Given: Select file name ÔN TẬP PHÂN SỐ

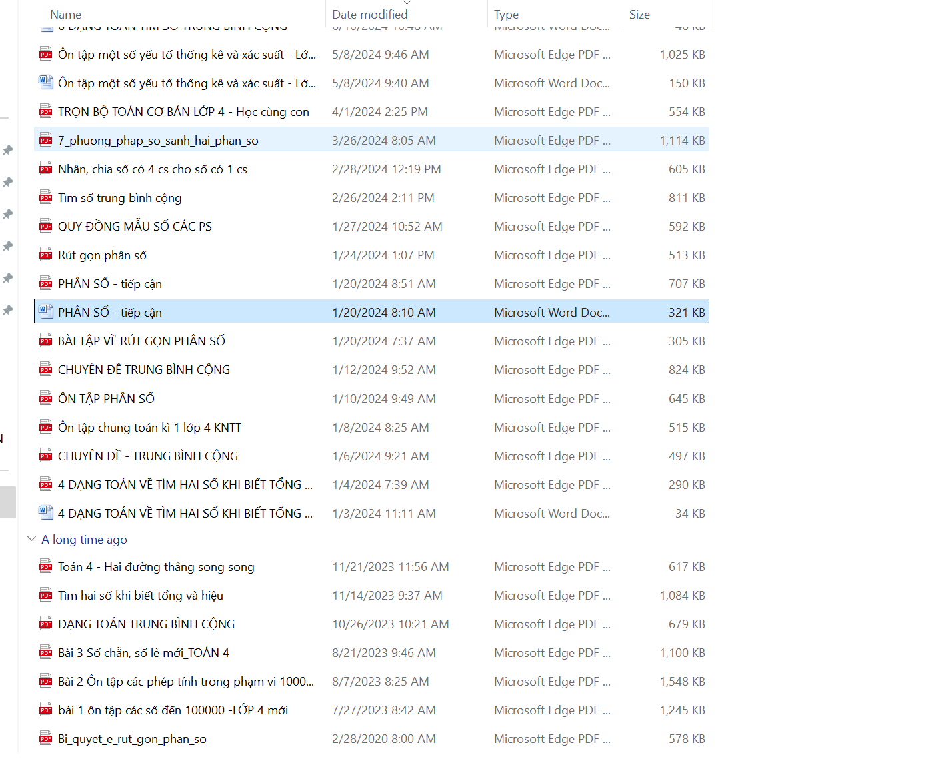Looking at the screenshot, I should 106,399.
